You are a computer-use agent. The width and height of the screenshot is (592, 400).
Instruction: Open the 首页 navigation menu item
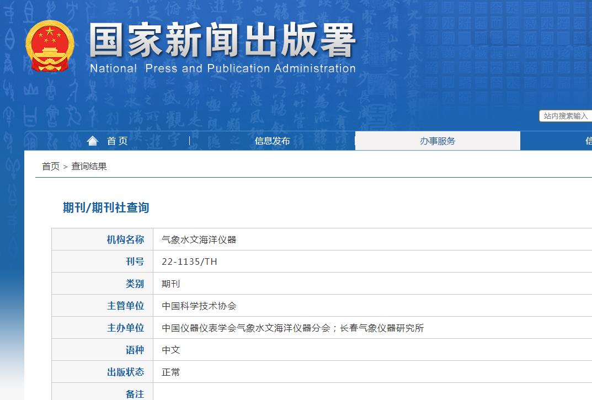[x=117, y=141]
